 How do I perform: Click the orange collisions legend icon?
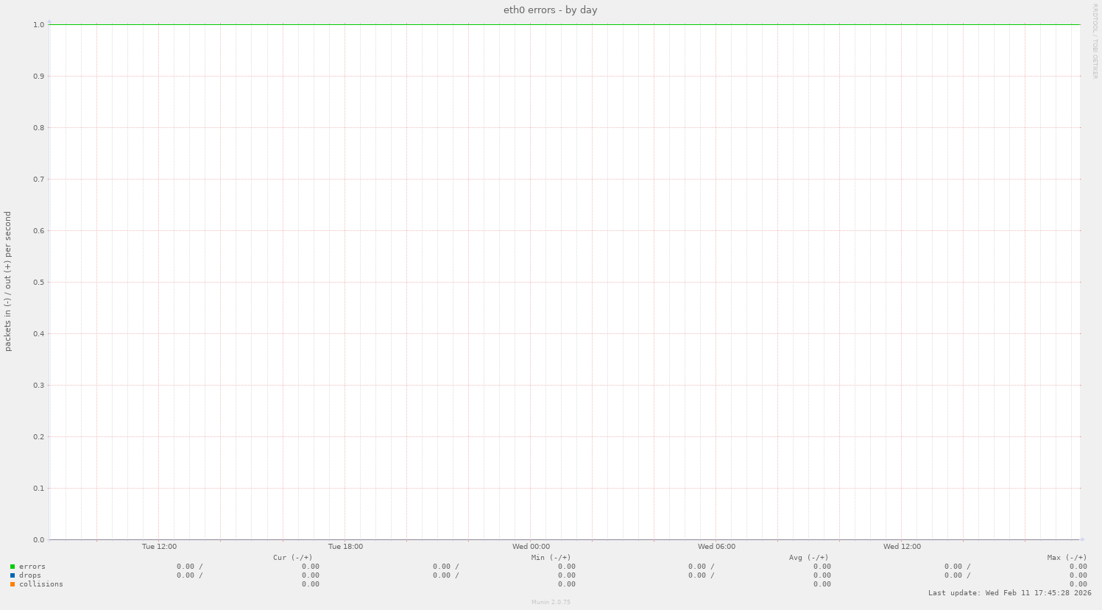click(13, 584)
